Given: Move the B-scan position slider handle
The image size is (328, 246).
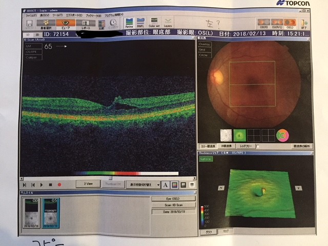Looking at the screenshot, I should pyautogui.click(x=111, y=178).
